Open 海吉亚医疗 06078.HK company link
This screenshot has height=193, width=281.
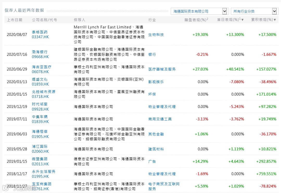coord(42,69)
